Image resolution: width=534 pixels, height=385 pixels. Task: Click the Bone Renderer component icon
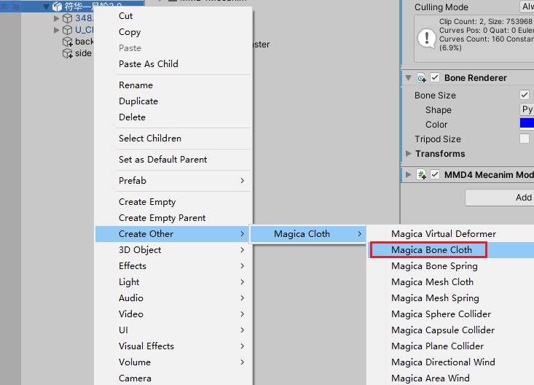click(x=422, y=78)
